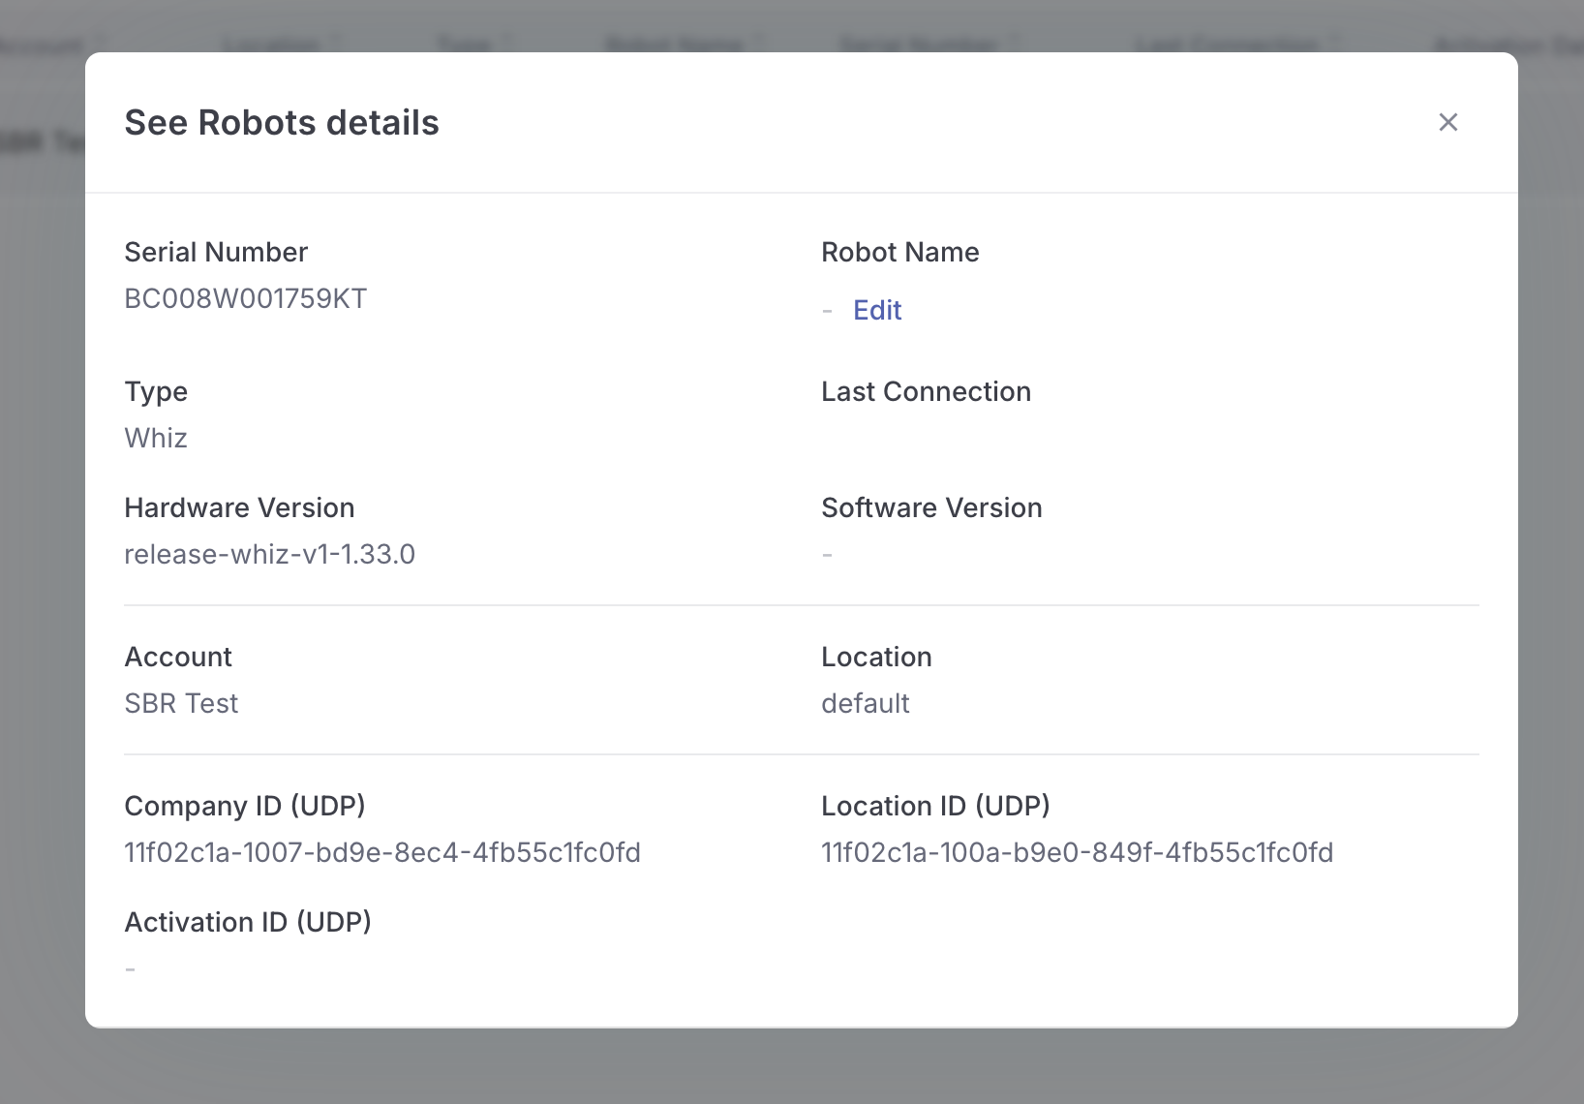Click the Account field label

tap(178, 657)
